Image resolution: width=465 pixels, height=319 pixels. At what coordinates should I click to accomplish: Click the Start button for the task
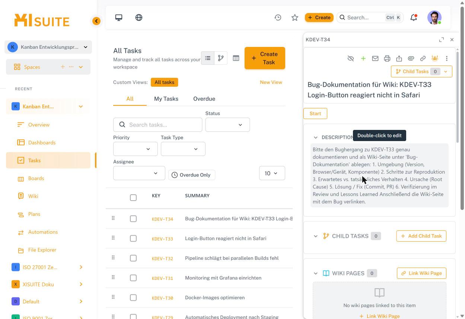(315, 114)
